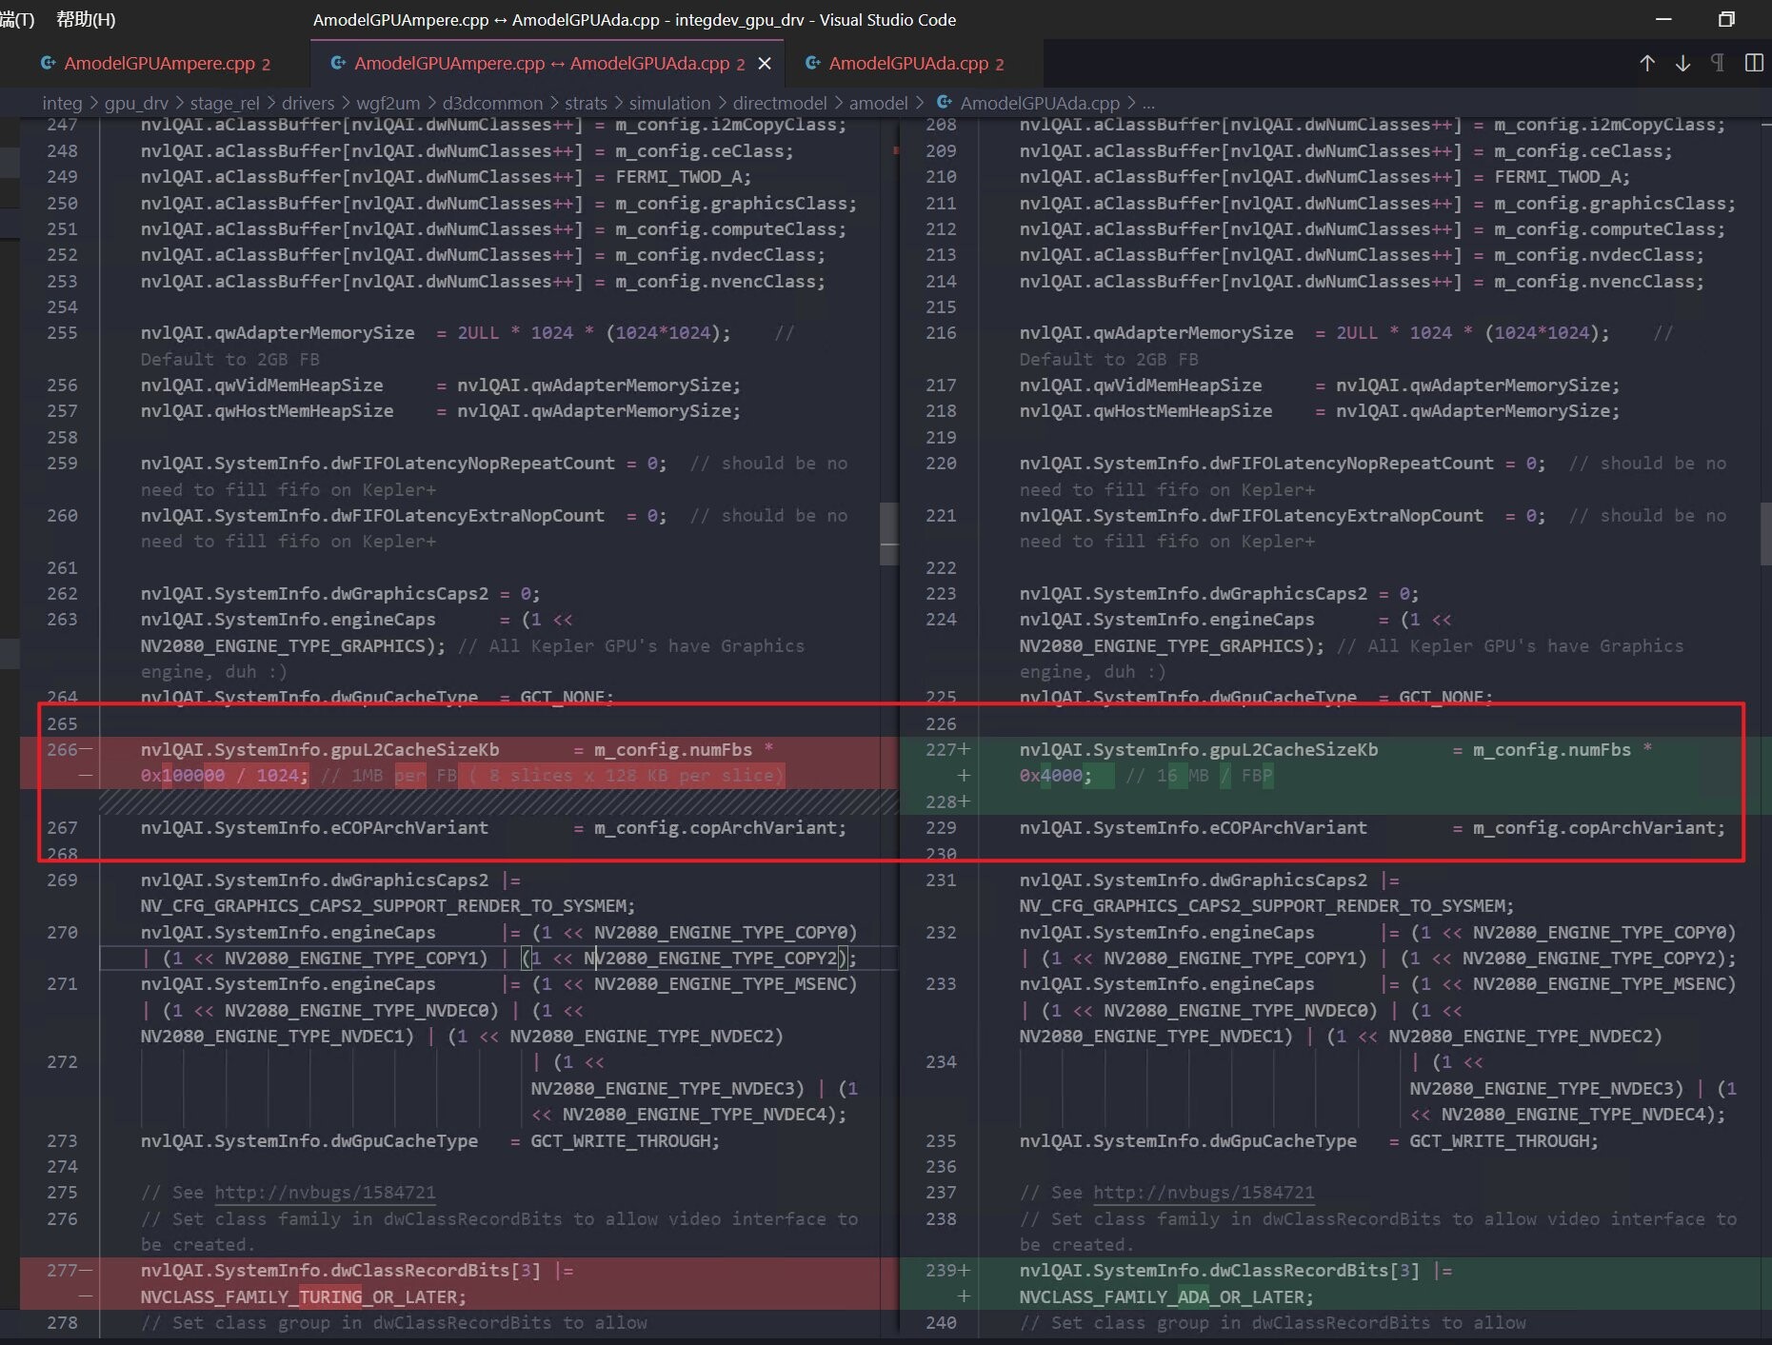Open nvbugs/1584721 link in left pane
The height and width of the screenshot is (1345, 1772).
point(324,1192)
